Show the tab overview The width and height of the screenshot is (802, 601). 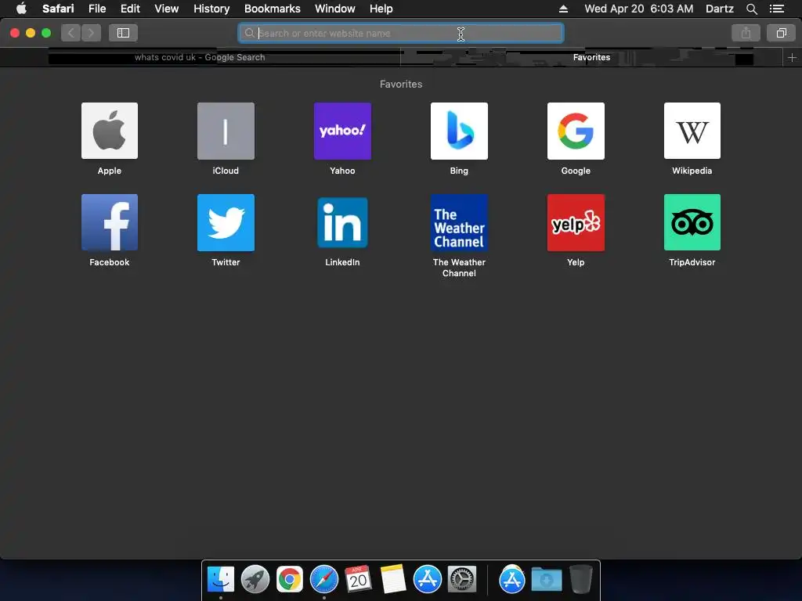[x=781, y=33]
